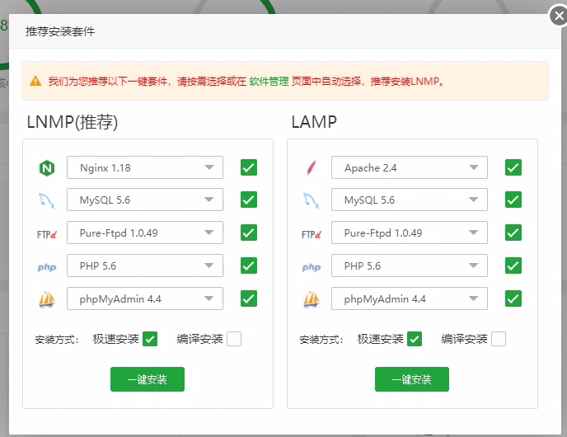The height and width of the screenshot is (437, 567).
Task: Click the FTPd icon in LNMP panel
Action: (47, 234)
